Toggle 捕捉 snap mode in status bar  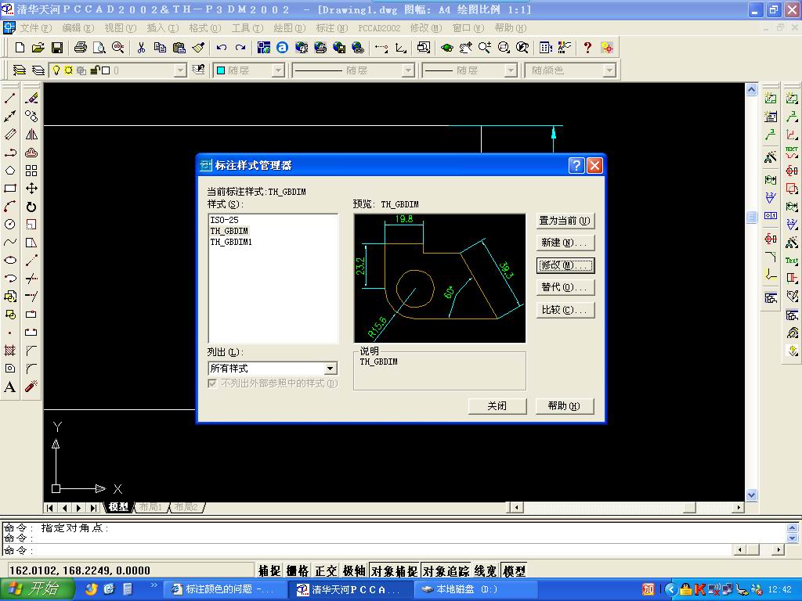coord(269,570)
